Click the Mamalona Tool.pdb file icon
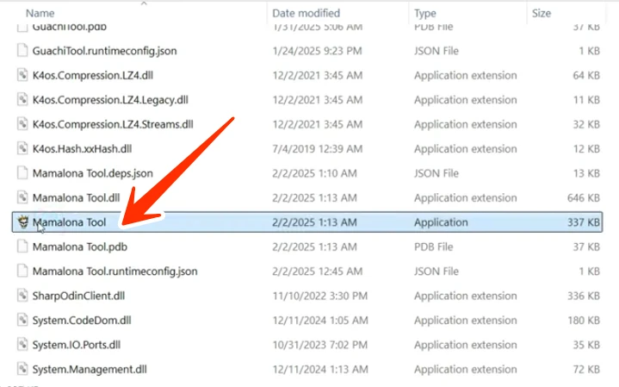The image size is (619, 387). click(22, 247)
